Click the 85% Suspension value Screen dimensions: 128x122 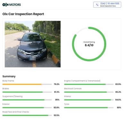click(x=57, y=100)
